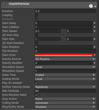Click the Max Particles label

pyautogui.click(x=11, y=91)
